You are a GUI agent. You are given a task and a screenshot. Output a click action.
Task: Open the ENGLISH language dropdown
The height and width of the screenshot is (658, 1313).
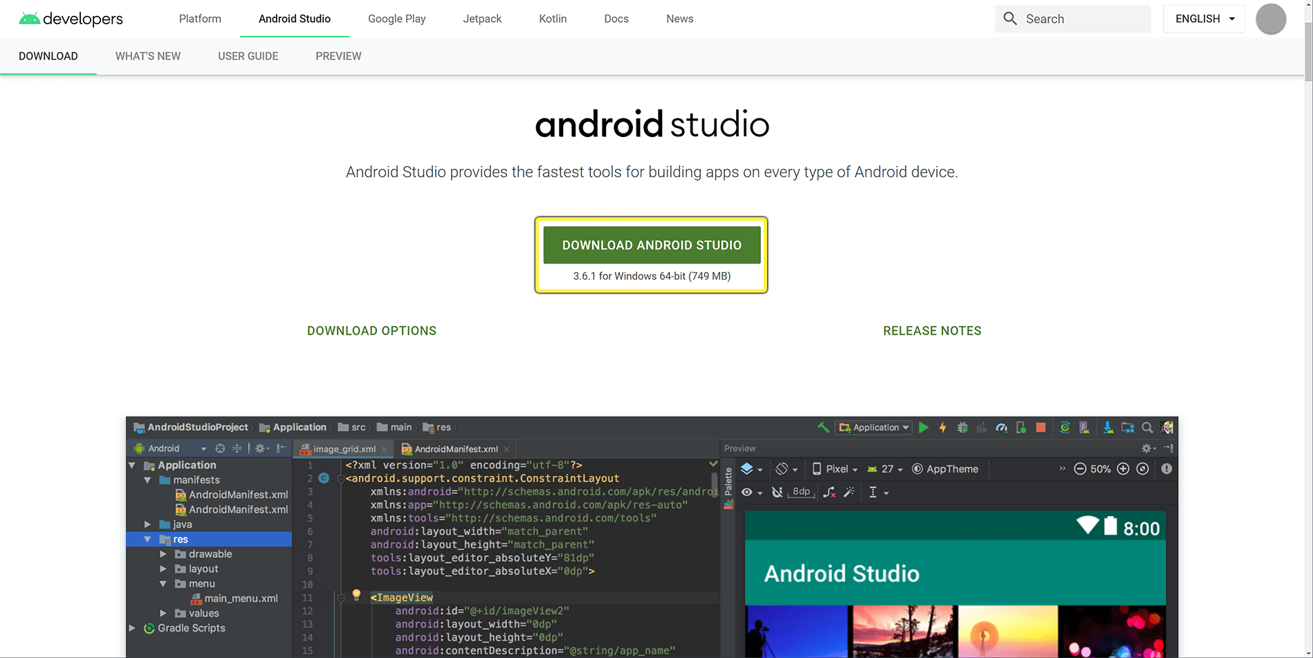coord(1204,19)
